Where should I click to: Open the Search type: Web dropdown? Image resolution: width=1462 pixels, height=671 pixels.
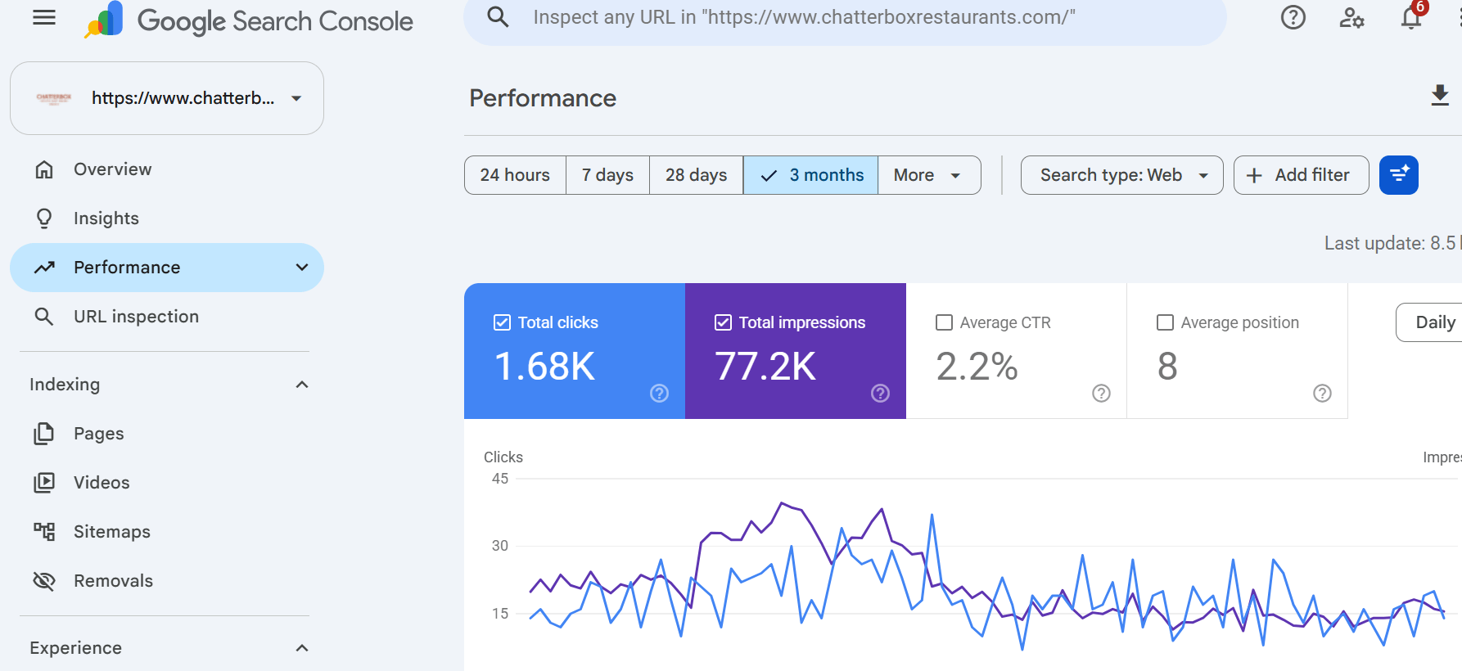click(1122, 175)
